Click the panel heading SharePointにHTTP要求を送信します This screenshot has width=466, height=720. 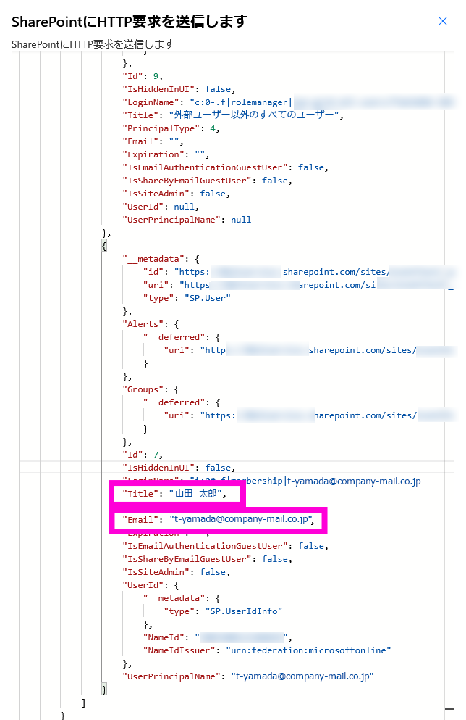pos(130,22)
